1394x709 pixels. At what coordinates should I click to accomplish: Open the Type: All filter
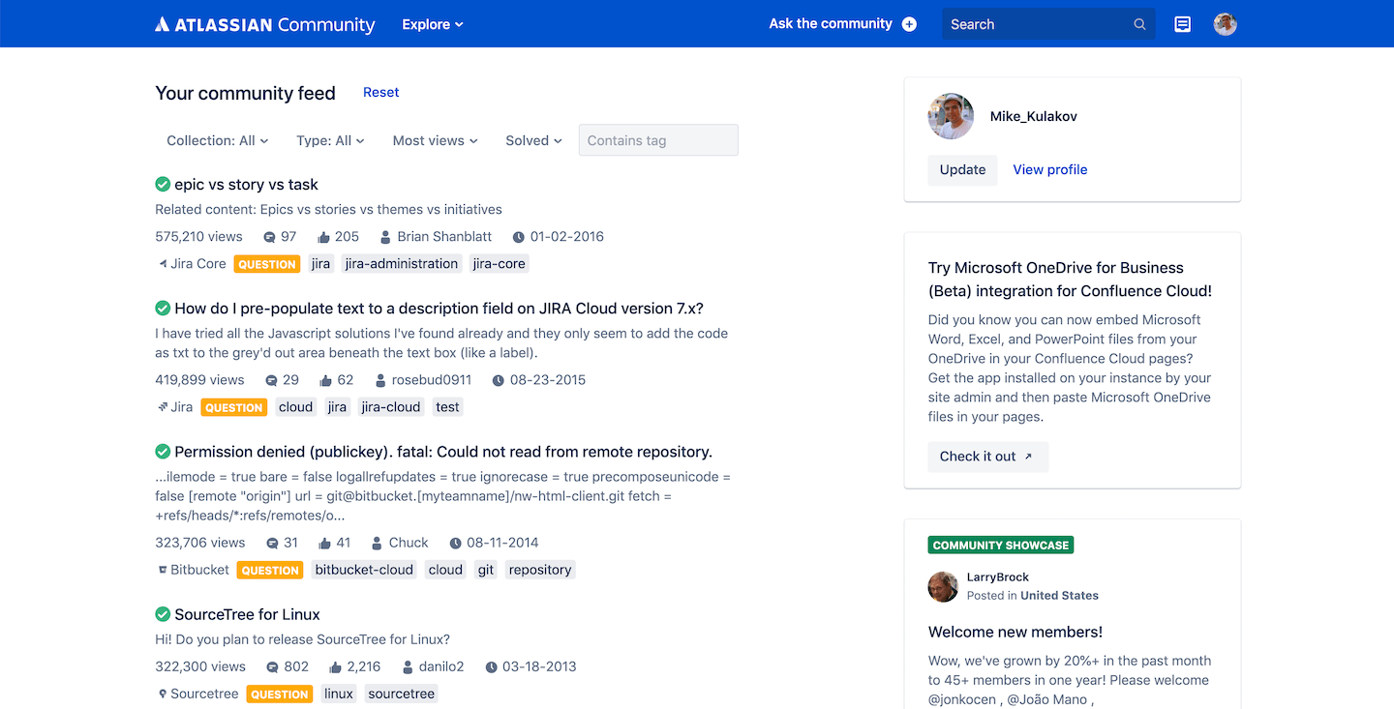tap(329, 140)
